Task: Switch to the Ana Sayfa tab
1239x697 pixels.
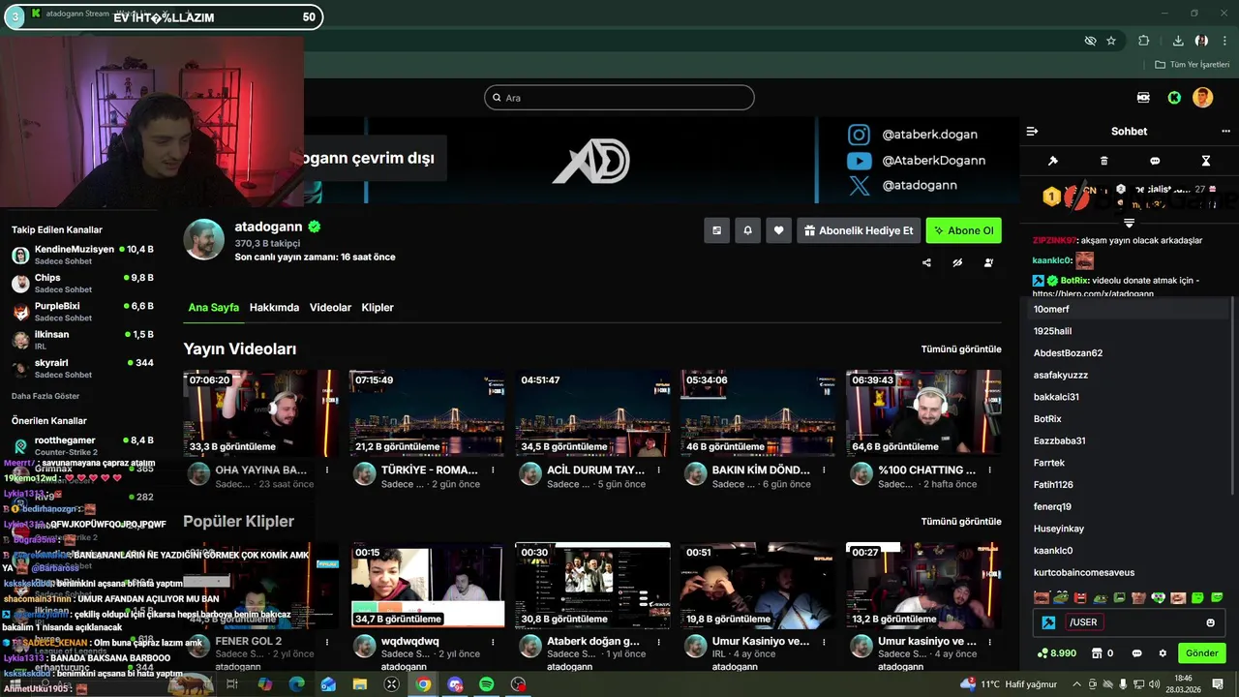Action: (213, 308)
